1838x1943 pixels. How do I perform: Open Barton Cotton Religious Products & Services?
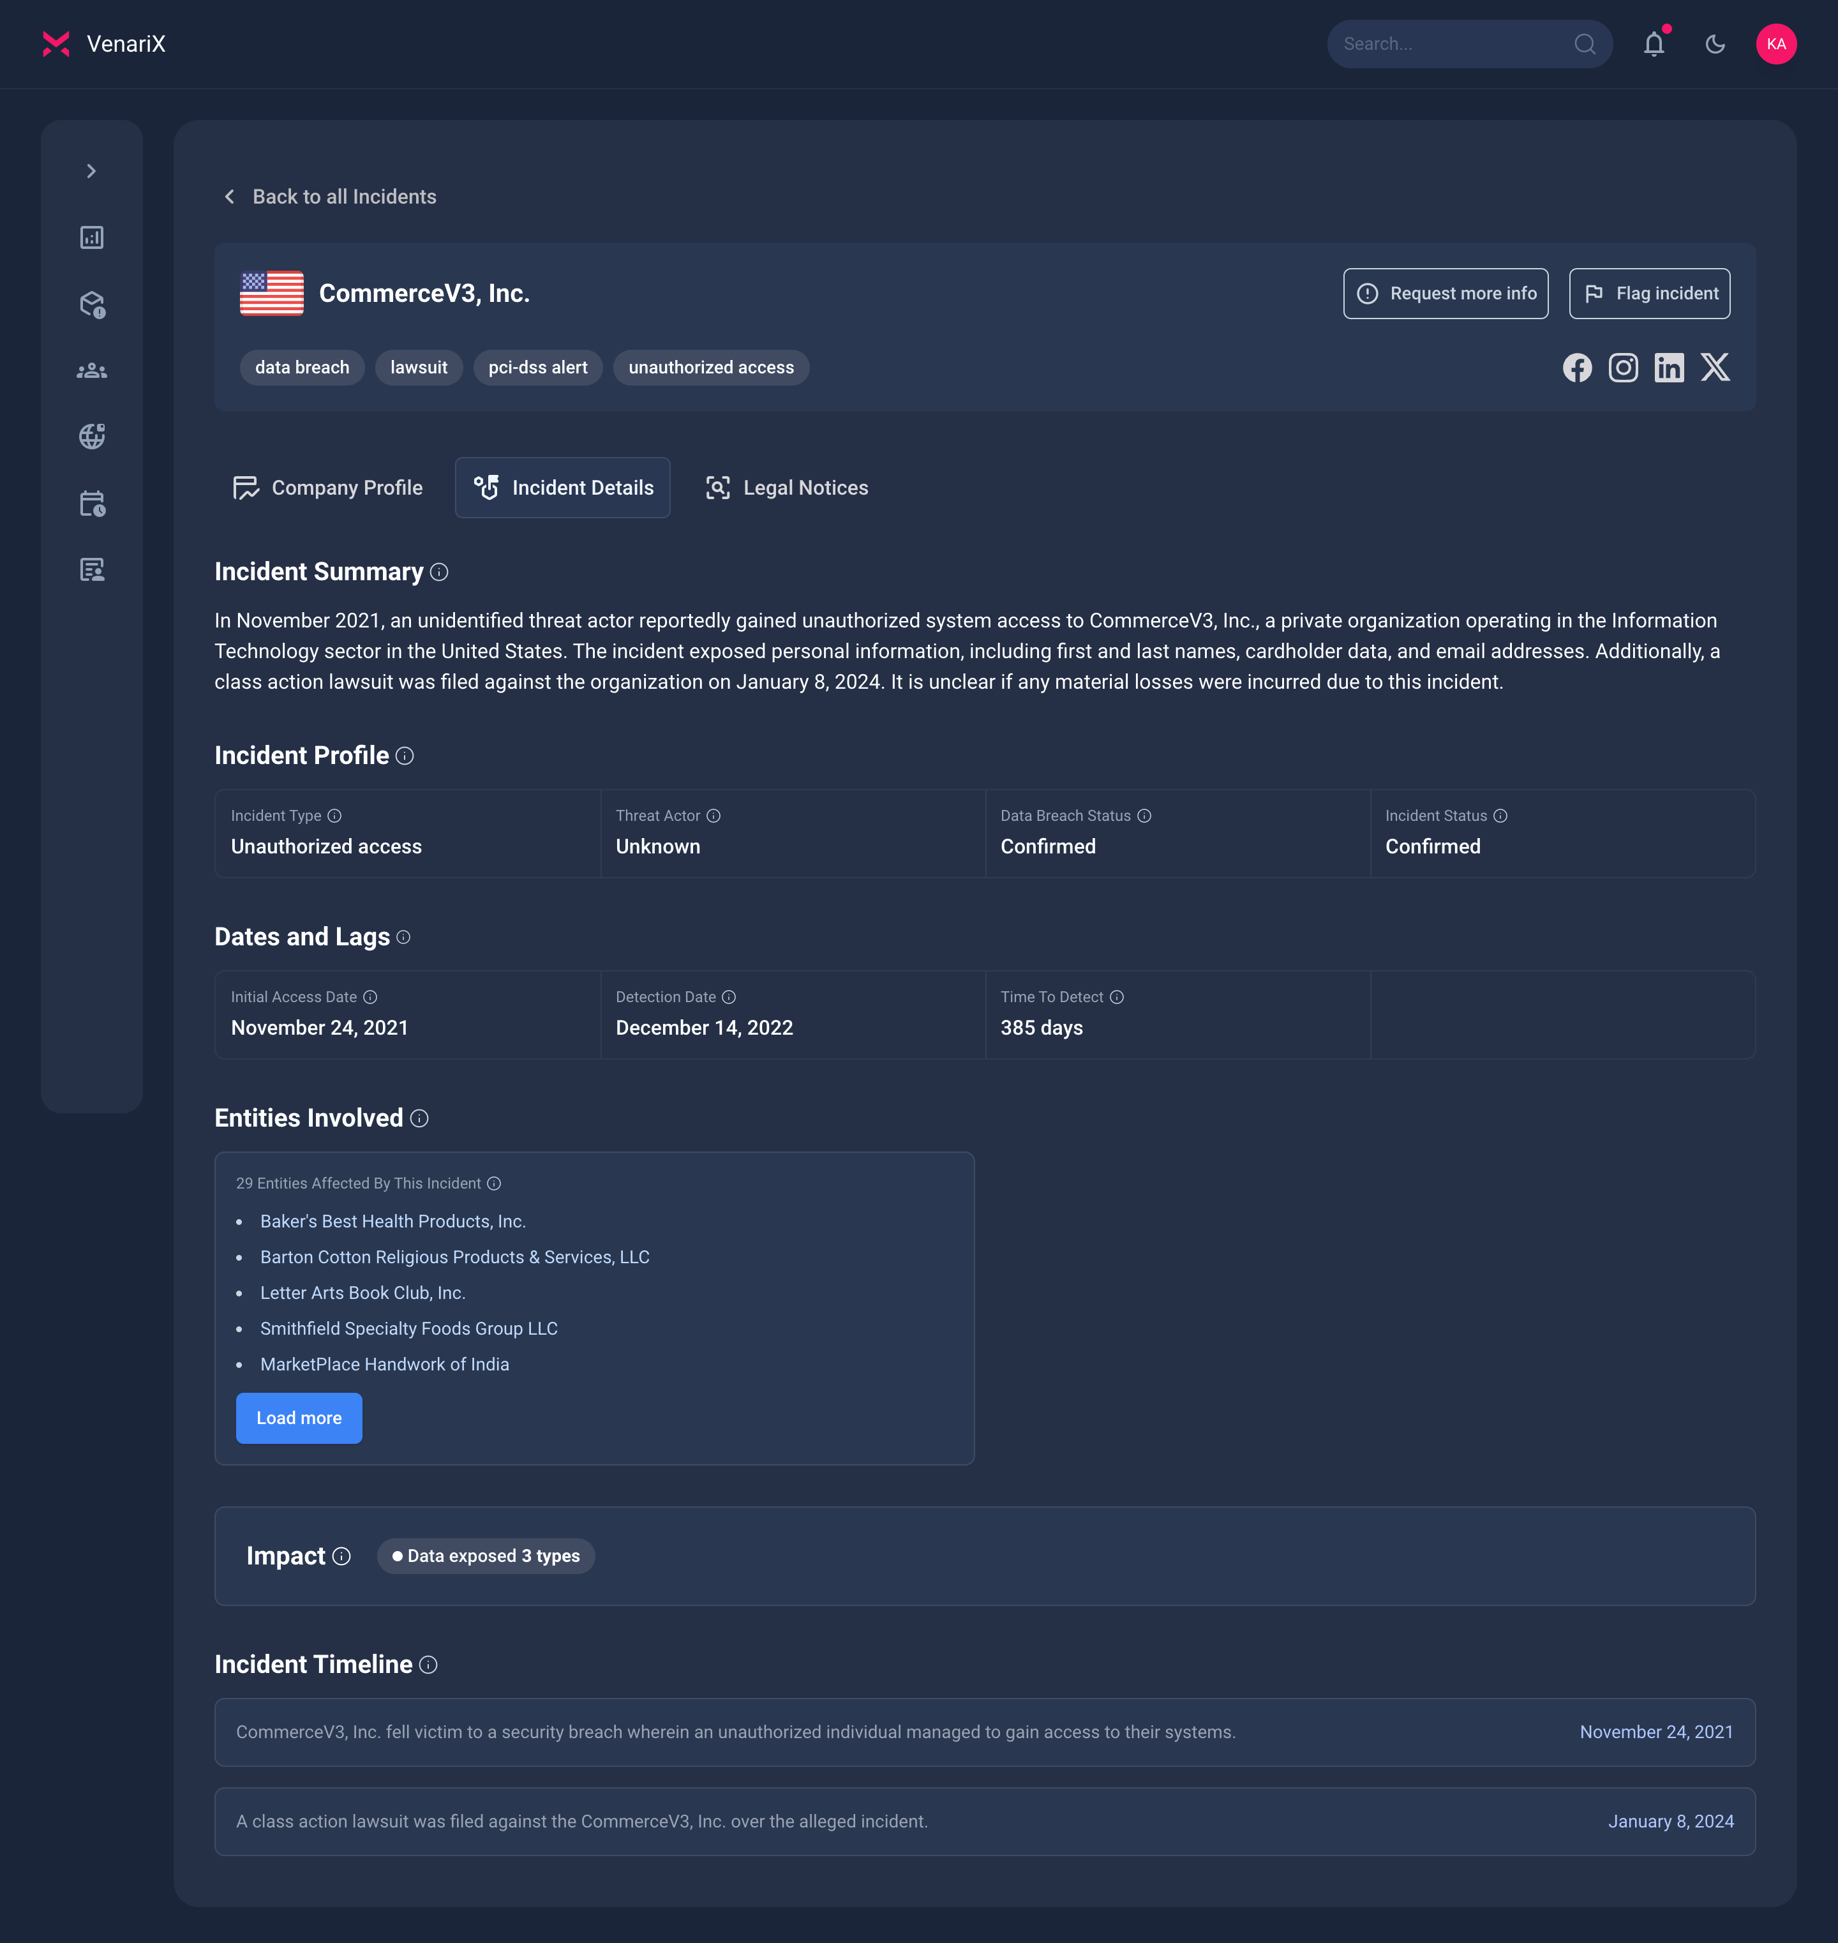coord(454,1257)
